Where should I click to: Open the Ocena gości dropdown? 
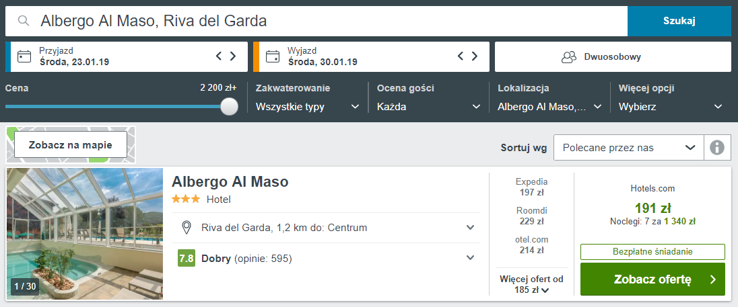(429, 107)
